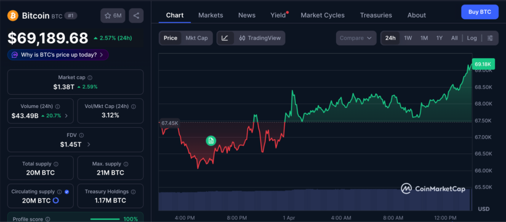Click the verified circulating supply badge

coord(67,191)
